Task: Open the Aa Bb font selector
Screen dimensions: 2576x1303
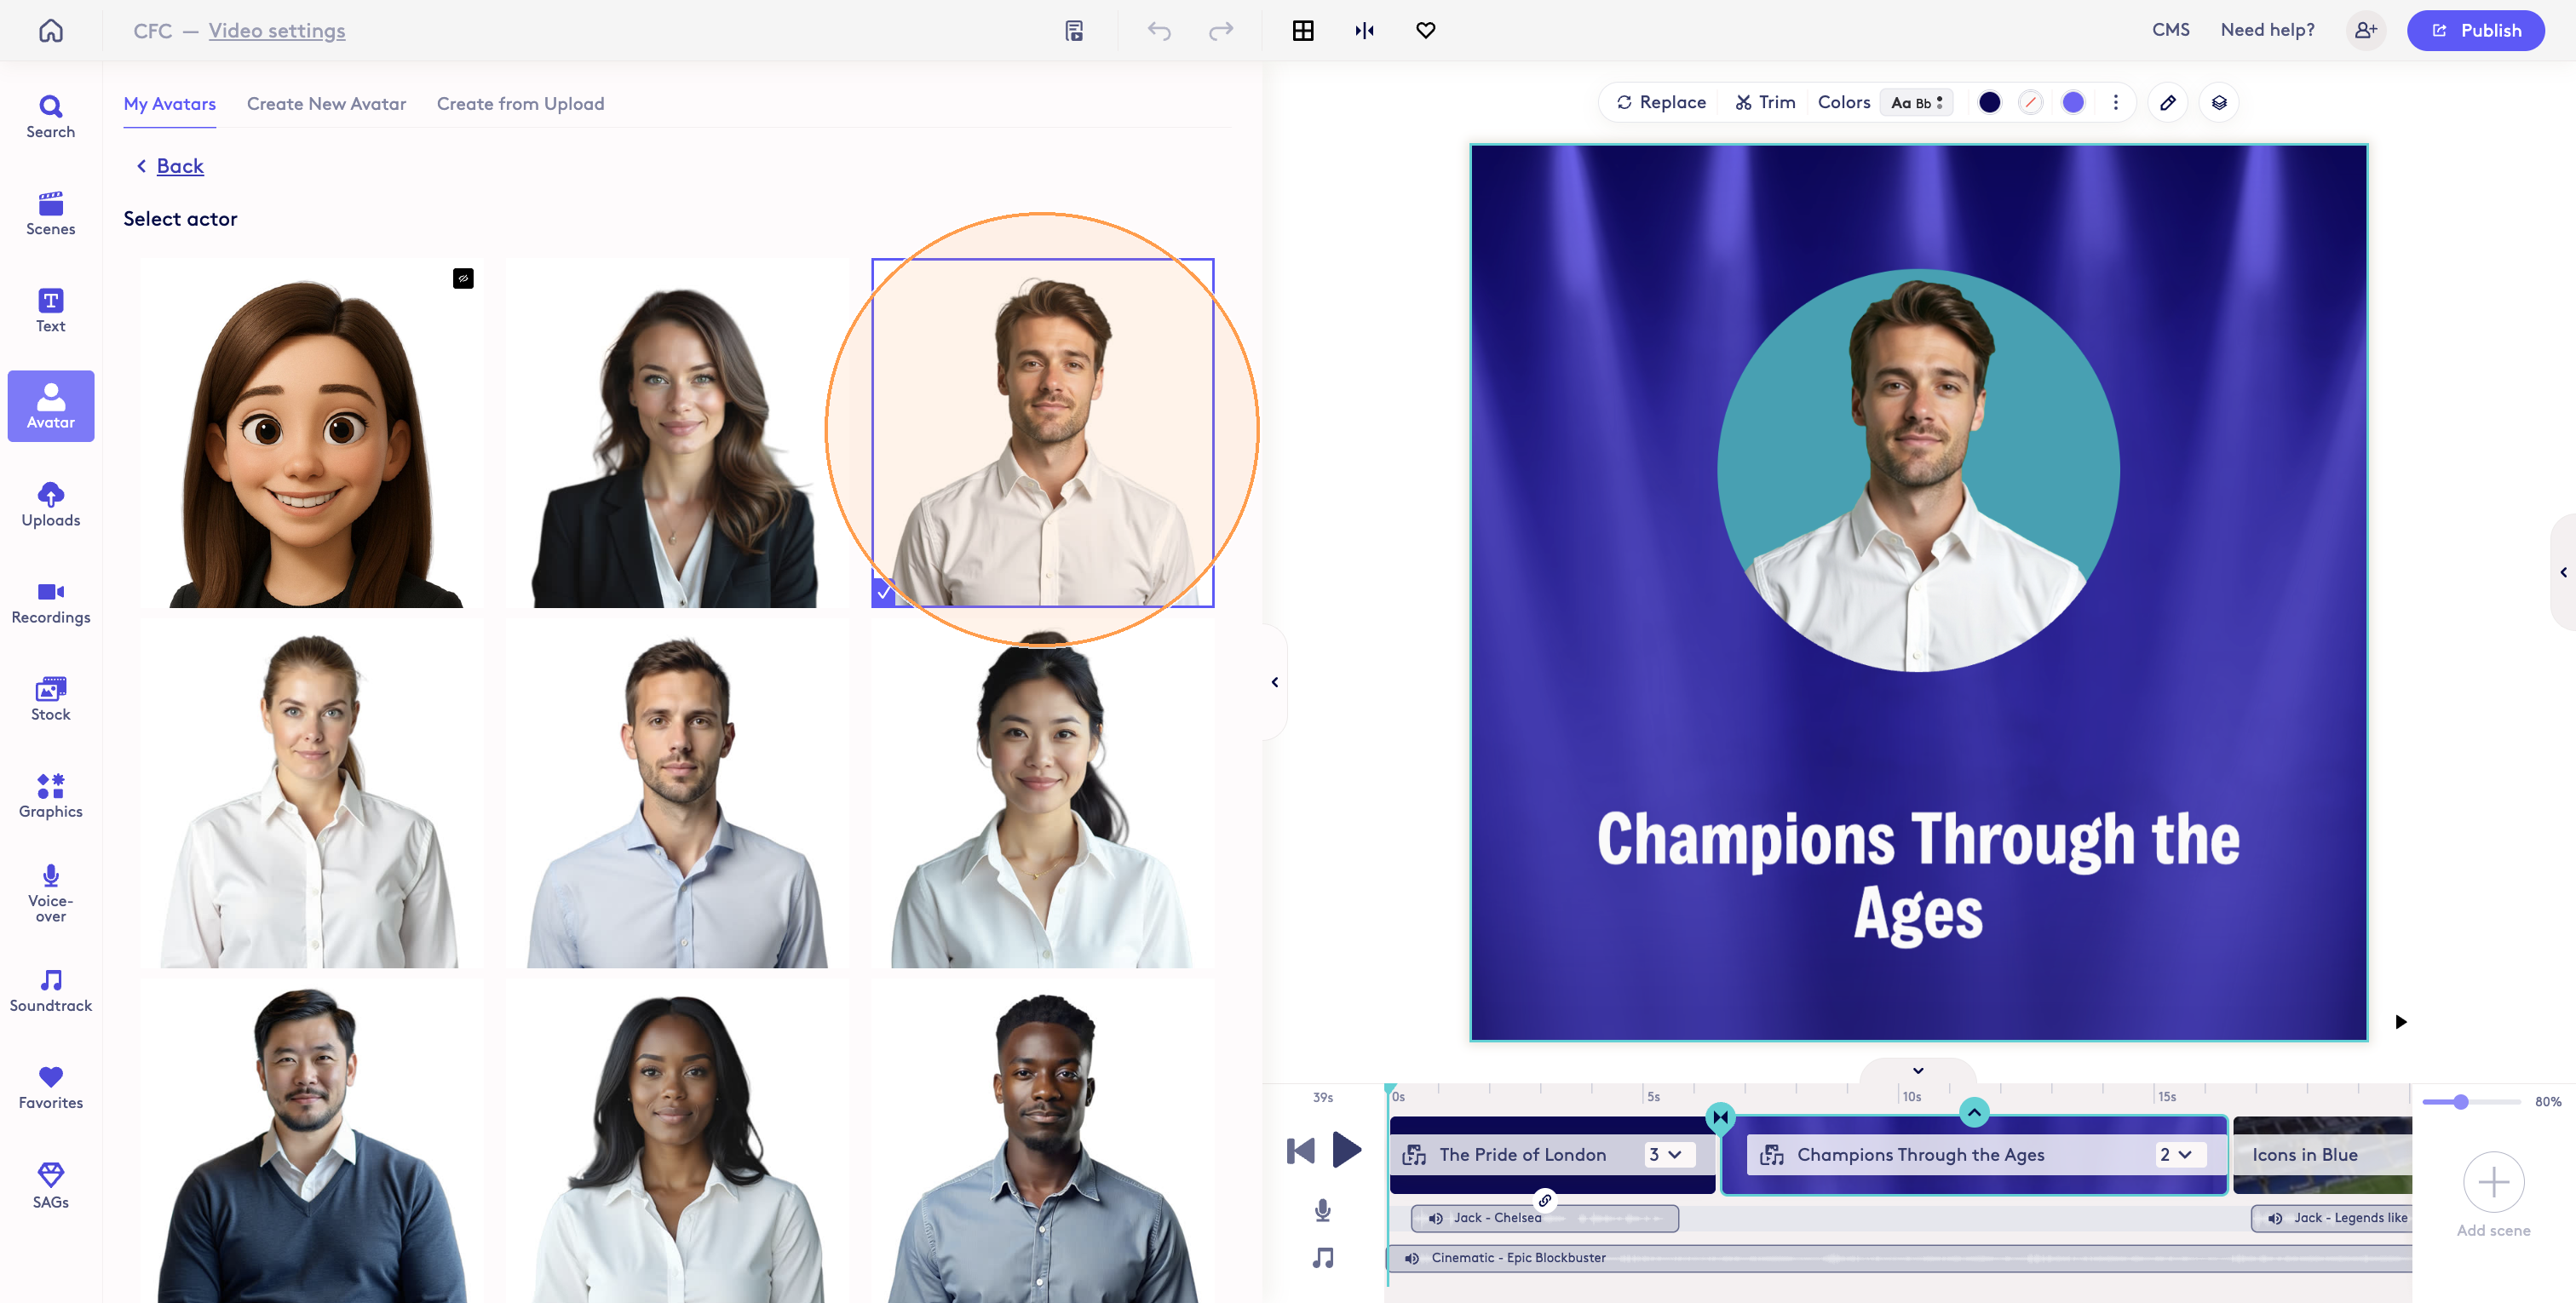Action: [1916, 102]
